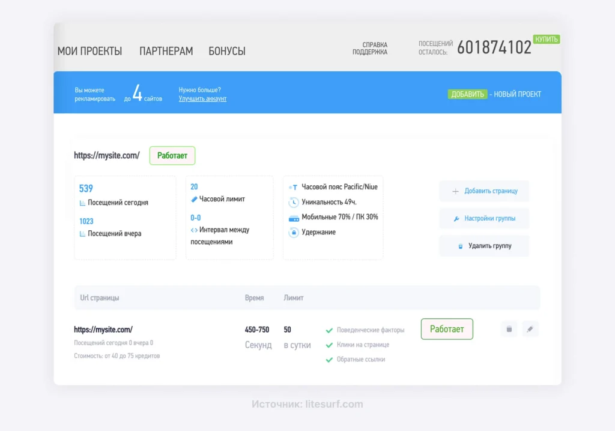Click the clock icon beside Уникальность 49ч.
The width and height of the screenshot is (615, 431).
(x=293, y=202)
